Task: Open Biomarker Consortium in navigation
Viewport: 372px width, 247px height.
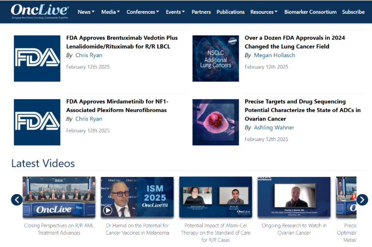Action: [310, 12]
